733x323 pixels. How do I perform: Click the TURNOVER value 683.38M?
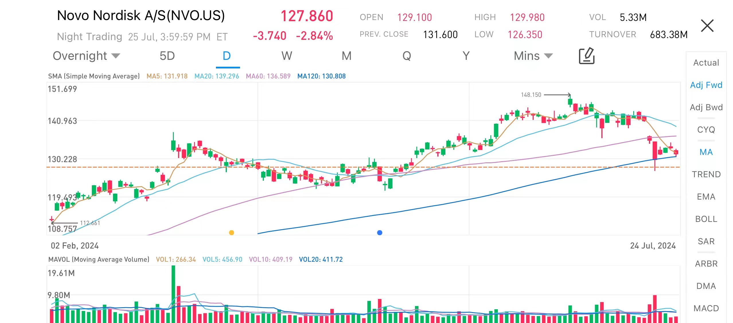668,35
